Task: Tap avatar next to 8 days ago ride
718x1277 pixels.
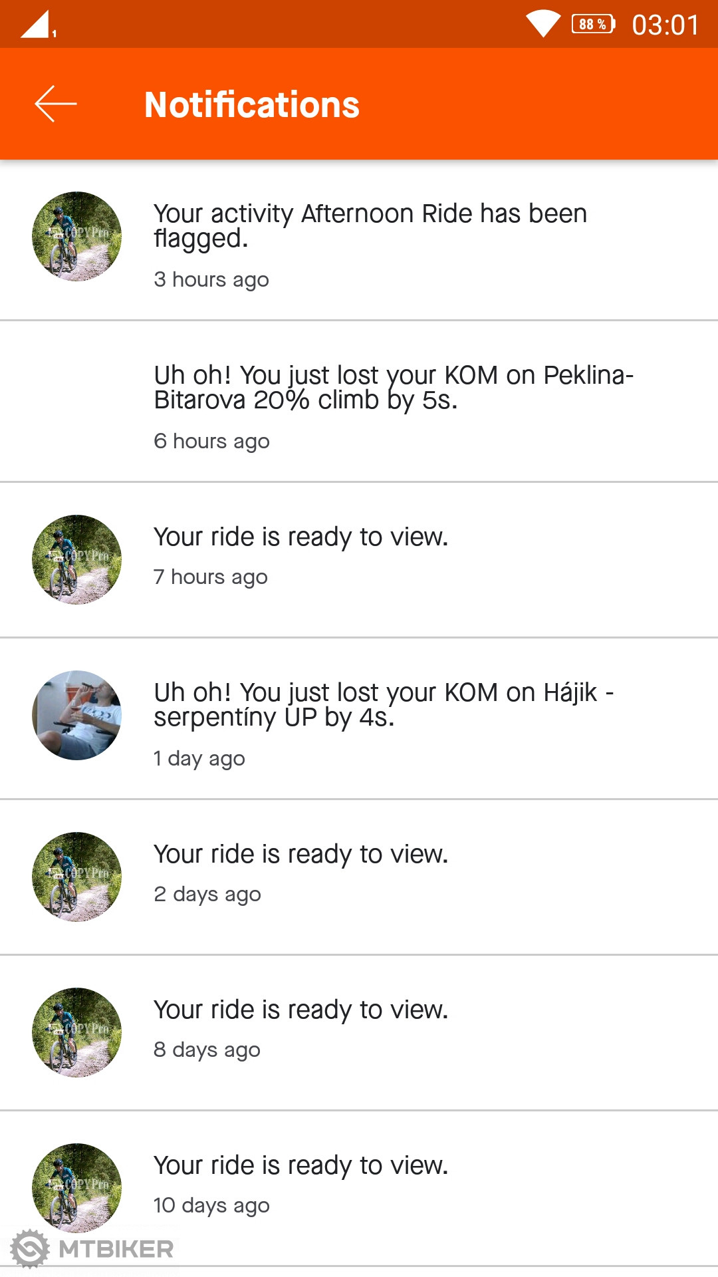Action: (x=76, y=1032)
